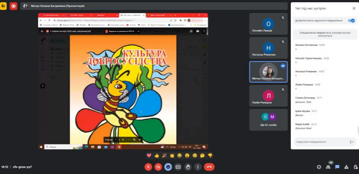Image resolution: width=359 pixels, height=174 pixels.
Task: Click the meeting code 'xfs-gnse-pyf'
Action: (22, 167)
